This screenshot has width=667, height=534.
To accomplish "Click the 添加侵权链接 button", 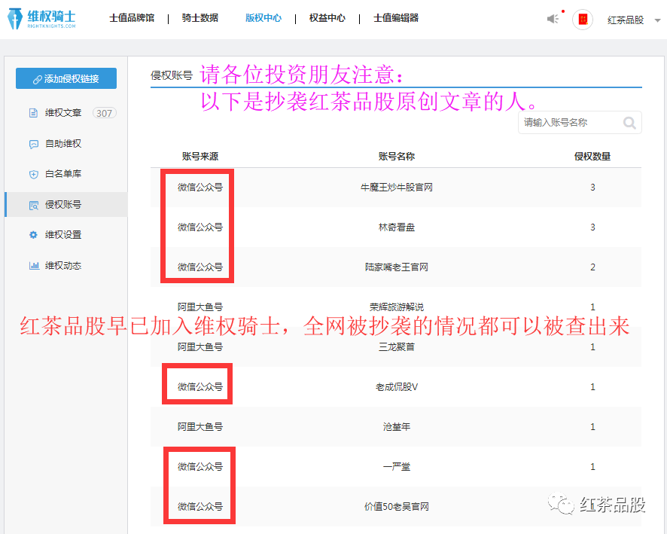I will [x=66, y=78].
